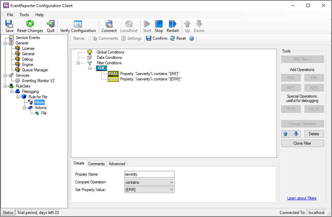Click the Settings toolbar item
The width and height of the screenshot is (332, 217).
(131, 38)
